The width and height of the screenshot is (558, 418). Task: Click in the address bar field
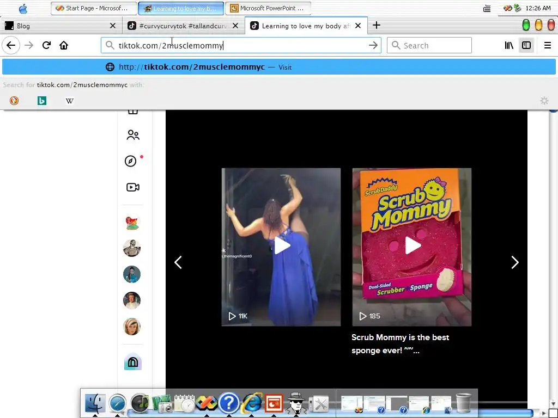click(x=240, y=45)
